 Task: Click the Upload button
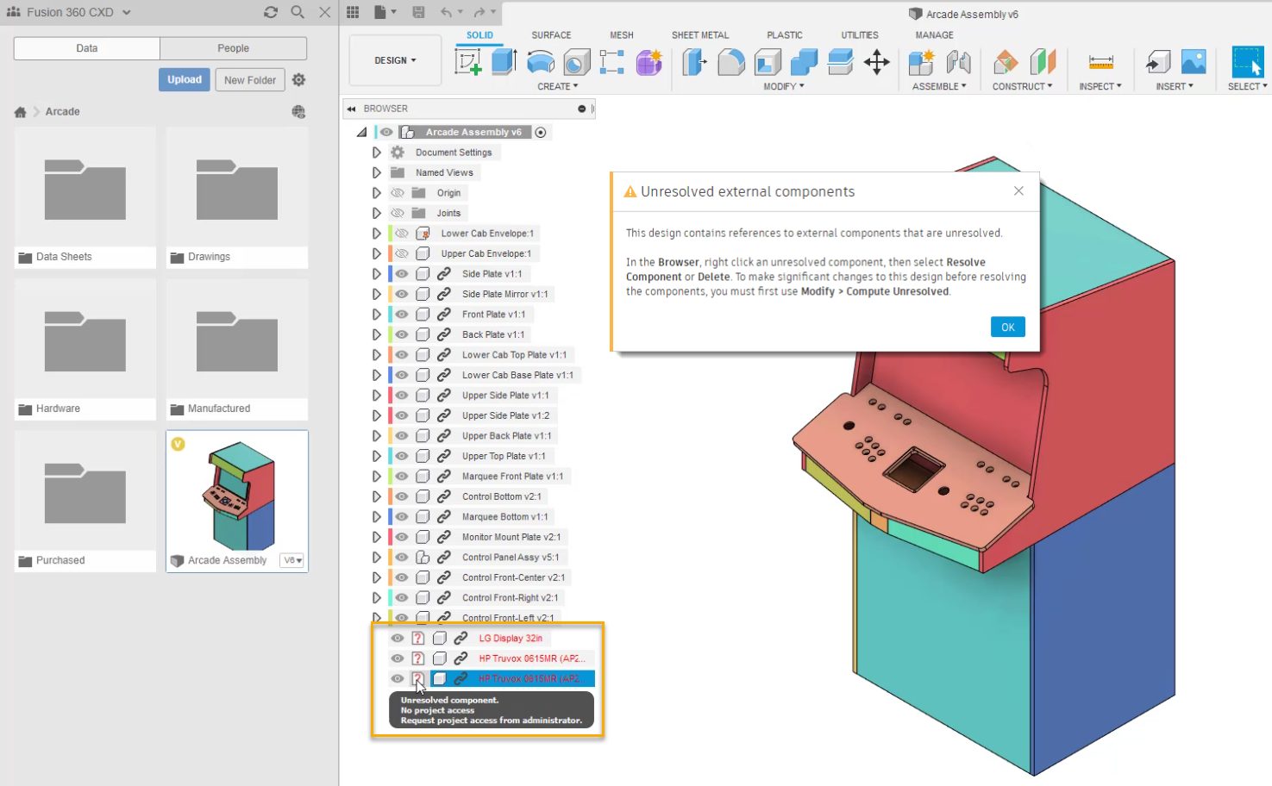click(185, 79)
